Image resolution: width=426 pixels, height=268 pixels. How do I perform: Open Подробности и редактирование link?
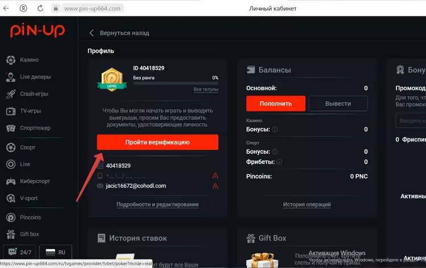(x=157, y=204)
